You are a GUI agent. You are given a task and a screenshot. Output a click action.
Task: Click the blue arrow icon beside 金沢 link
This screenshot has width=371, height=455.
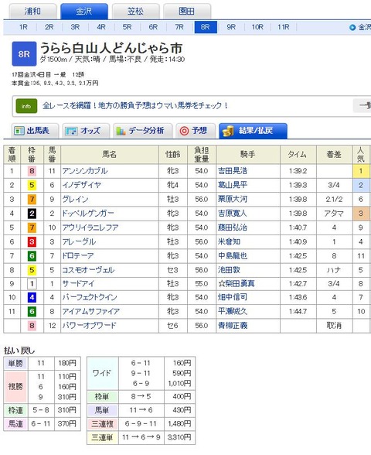pos(352,28)
